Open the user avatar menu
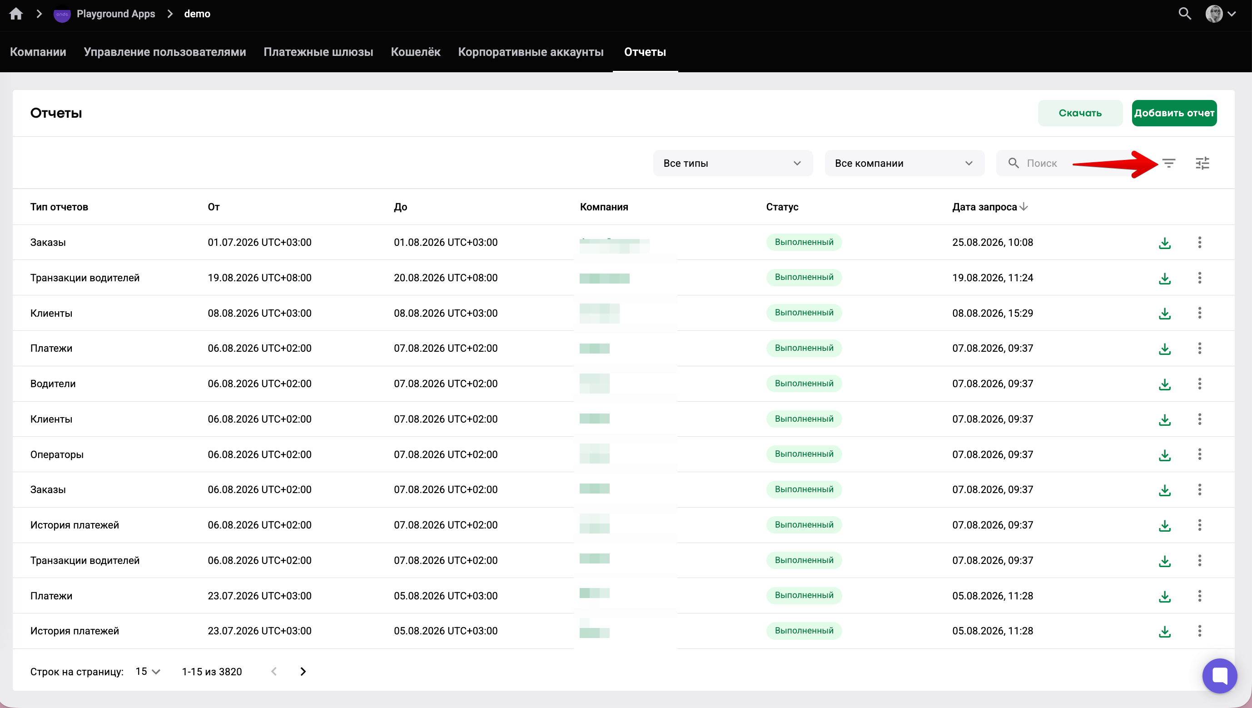This screenshot has width=1252, height=708. click(1220, 14)
